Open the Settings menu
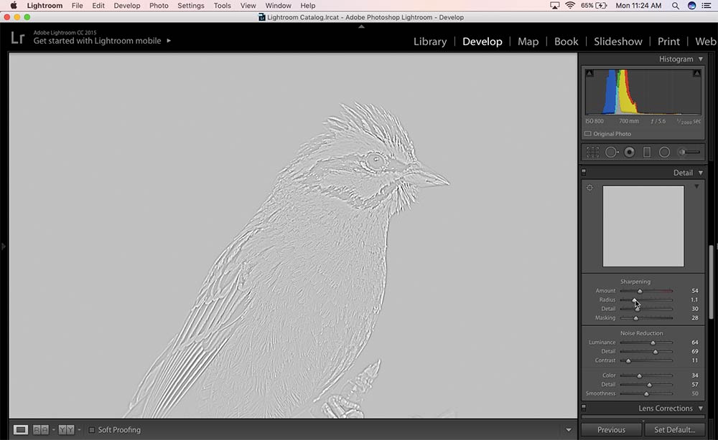Screen dimensions: 718x440 191,6
